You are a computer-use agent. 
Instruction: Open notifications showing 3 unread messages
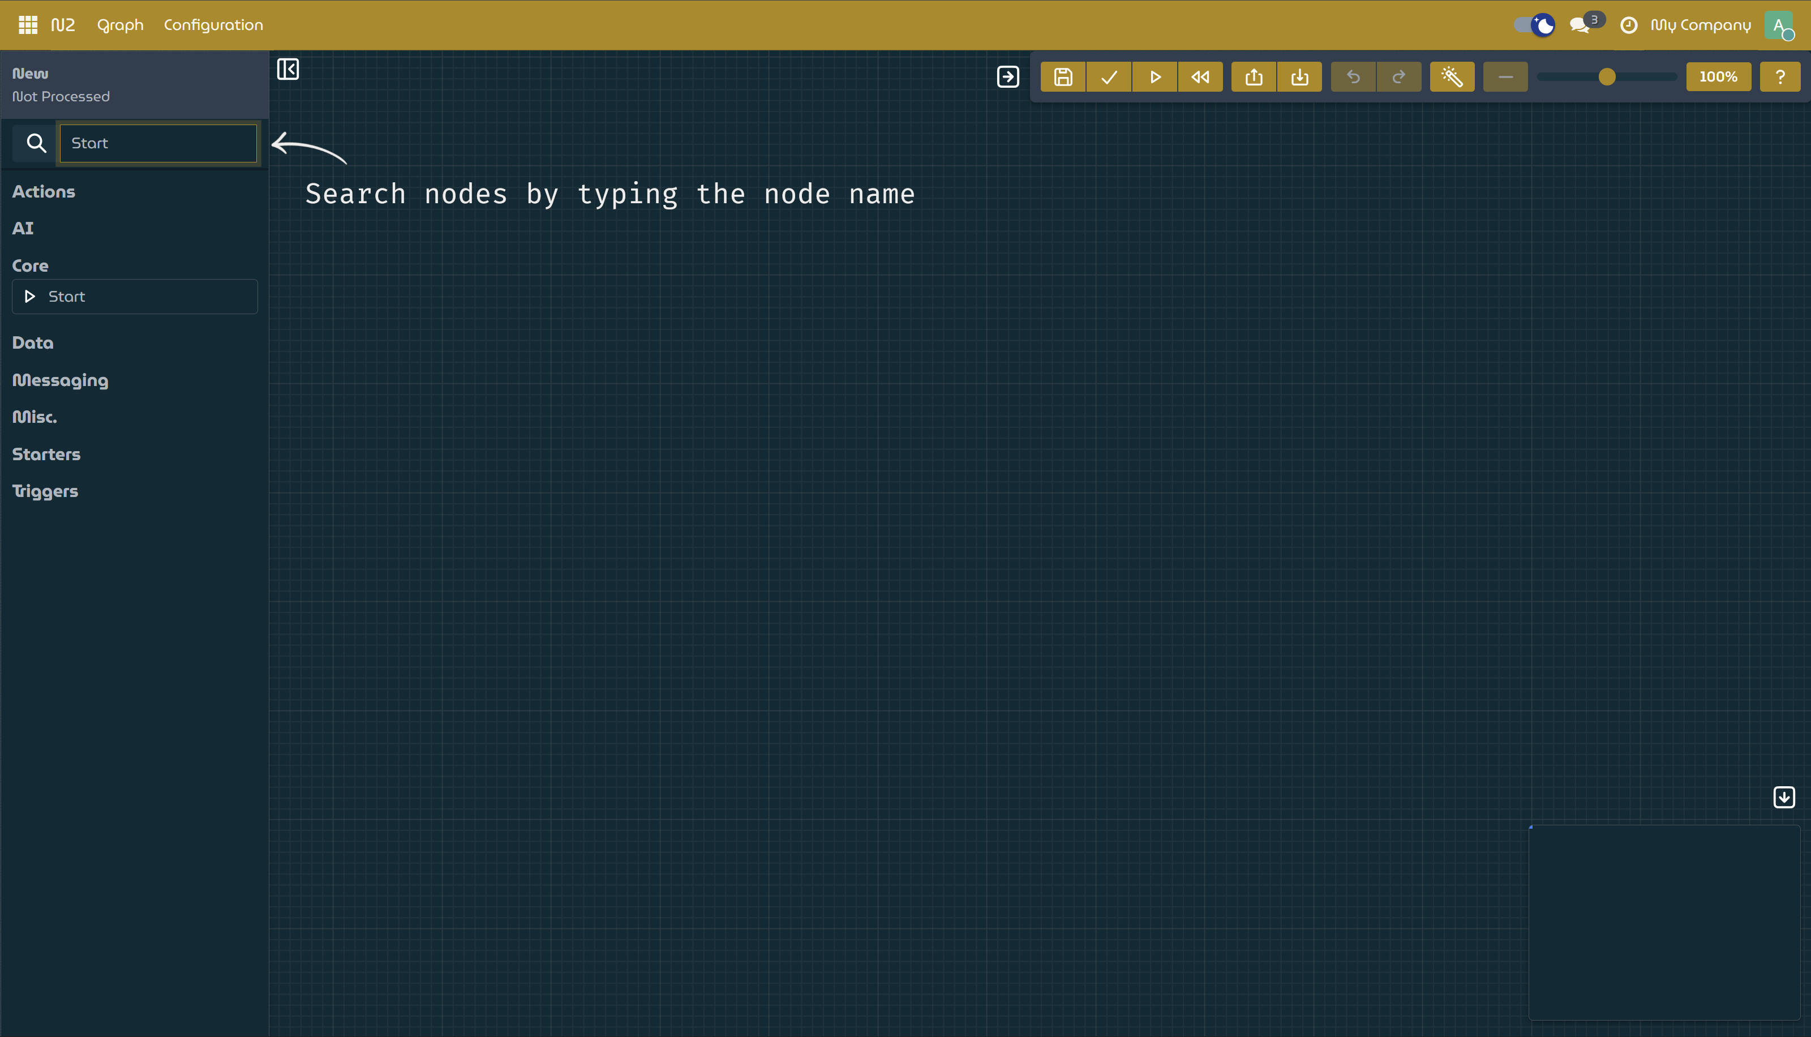click(1581, 25)
